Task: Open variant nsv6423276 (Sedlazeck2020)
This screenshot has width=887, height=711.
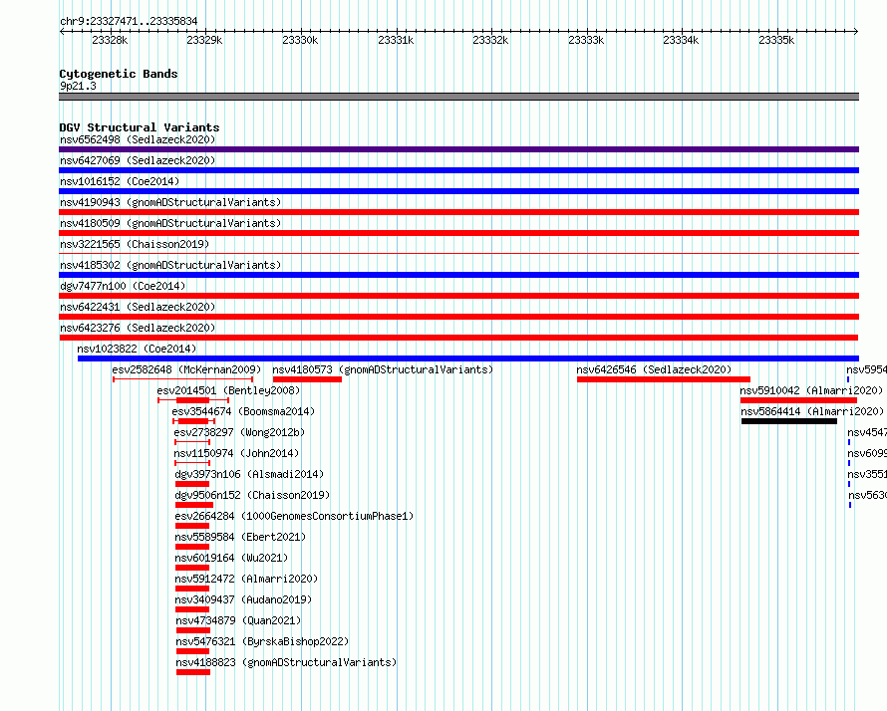Action: [138, 328]
